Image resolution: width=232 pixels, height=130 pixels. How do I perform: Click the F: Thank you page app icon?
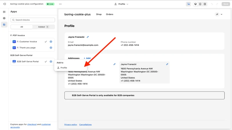14,48
